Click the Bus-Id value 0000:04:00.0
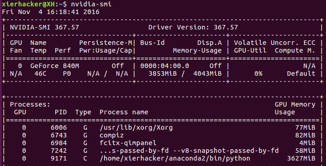Screen dimensions: 326x166 click(x=165, y=66)
